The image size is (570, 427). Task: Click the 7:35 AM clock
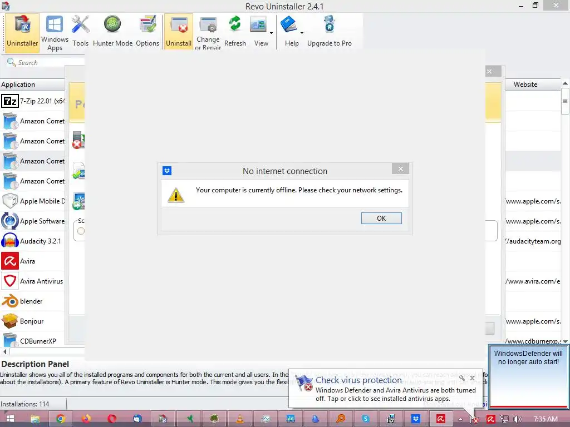[546, 419]
